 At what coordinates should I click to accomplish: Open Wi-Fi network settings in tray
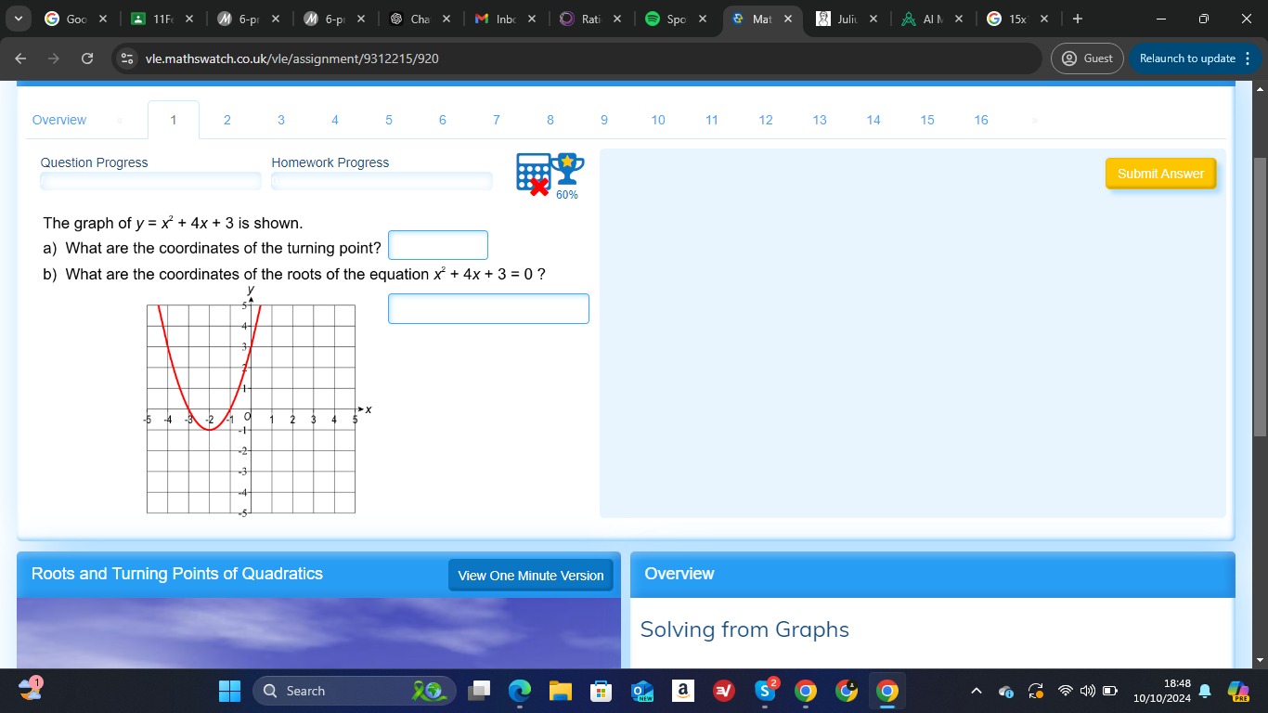(x=1065, y=691)
